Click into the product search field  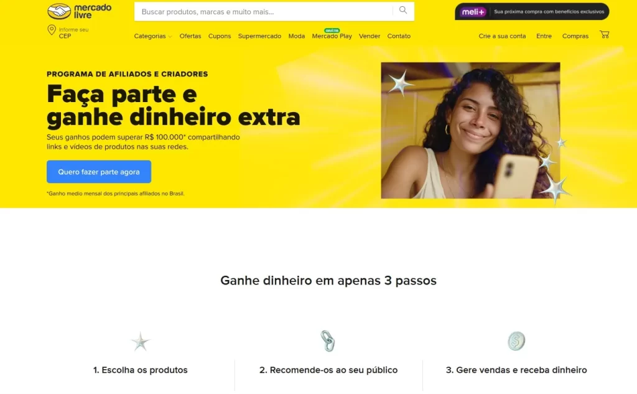click(264, 11)
